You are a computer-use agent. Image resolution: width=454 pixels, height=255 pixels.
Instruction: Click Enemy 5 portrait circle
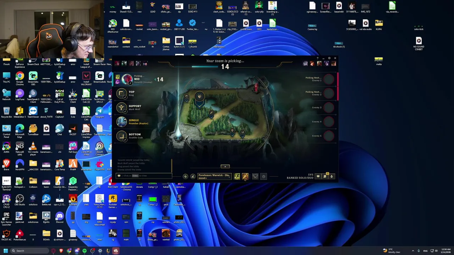(x=329, y=136)
